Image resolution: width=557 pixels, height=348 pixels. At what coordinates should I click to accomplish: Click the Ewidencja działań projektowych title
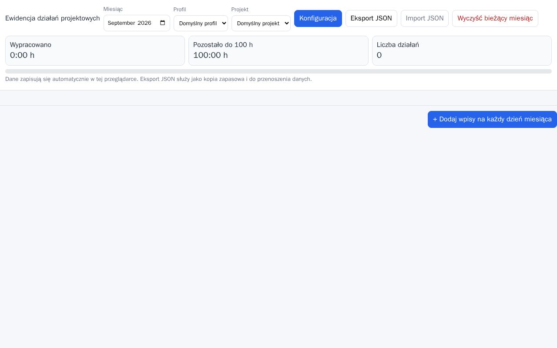(x=53, y=18)
